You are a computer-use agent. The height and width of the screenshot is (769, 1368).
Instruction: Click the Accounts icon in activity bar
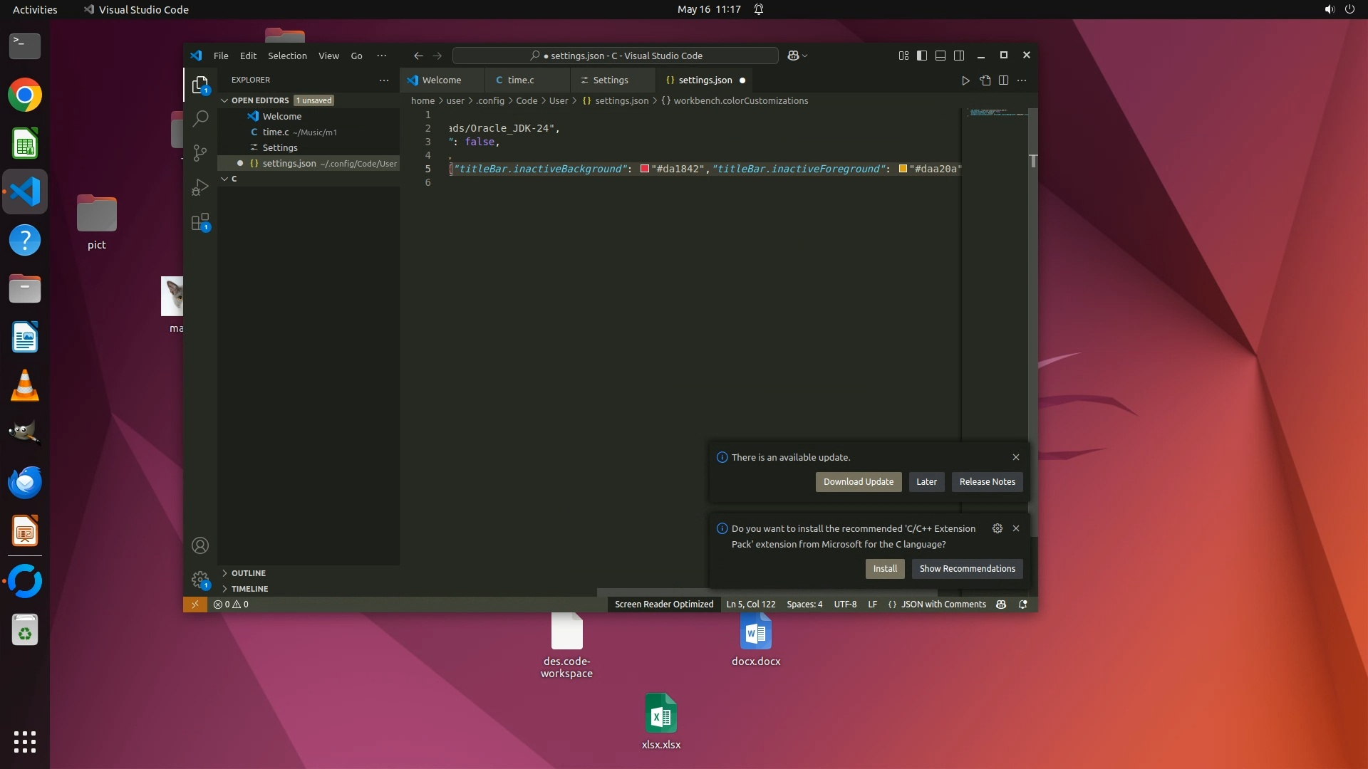tap(200, 545)
